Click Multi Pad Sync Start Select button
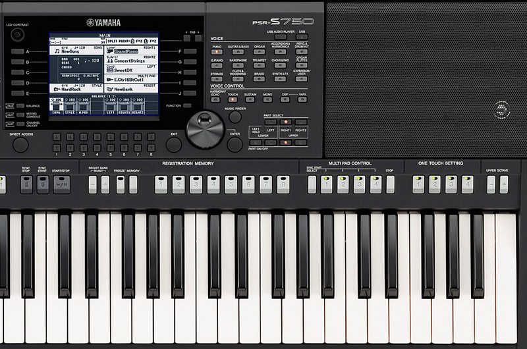 click(312, 184)
